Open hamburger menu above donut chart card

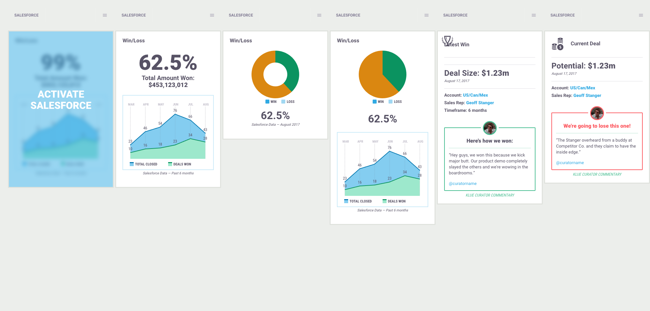pos(319,15)
